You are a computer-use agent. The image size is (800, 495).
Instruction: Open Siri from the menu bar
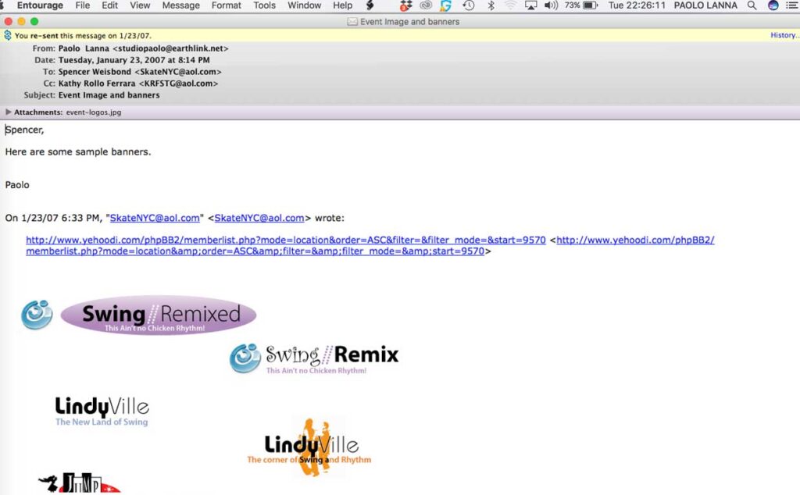point(773,5)
